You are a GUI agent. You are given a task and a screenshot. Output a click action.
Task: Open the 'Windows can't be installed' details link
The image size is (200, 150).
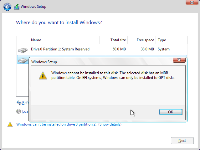click(69, 124)
